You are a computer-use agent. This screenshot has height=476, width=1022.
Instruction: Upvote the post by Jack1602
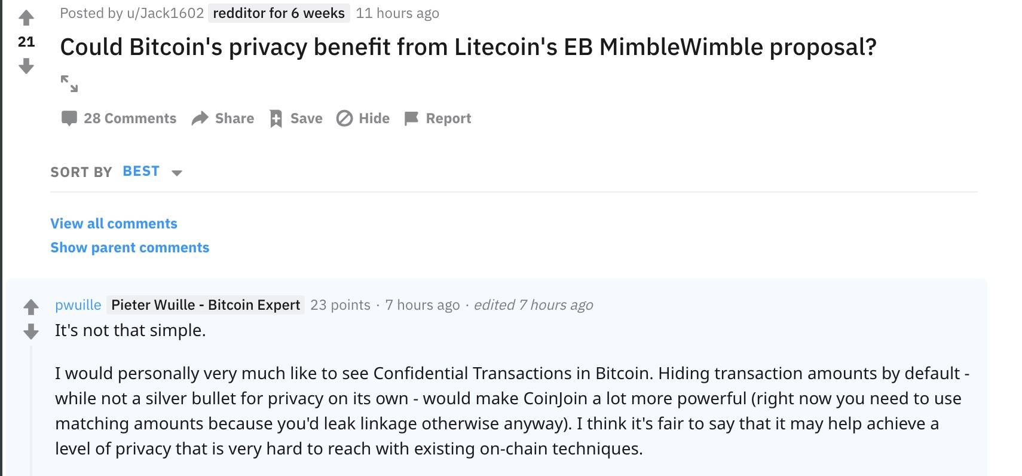coord(26,18)
